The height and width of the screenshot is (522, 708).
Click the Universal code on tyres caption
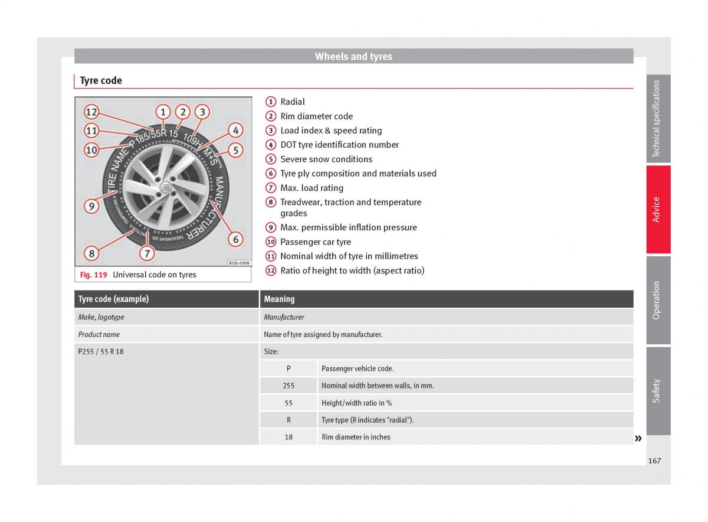tap(155, 275)
